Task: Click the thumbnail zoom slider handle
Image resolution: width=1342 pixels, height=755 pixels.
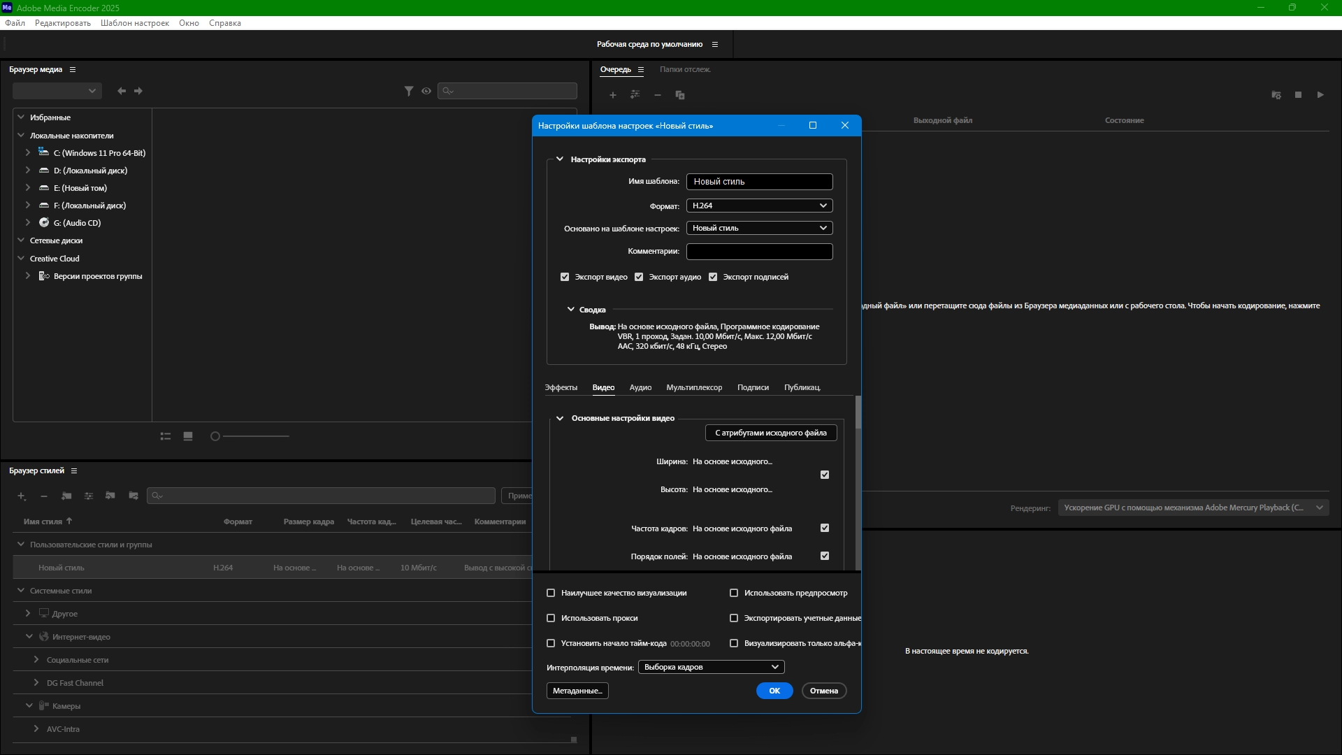Action: (215, 436)
